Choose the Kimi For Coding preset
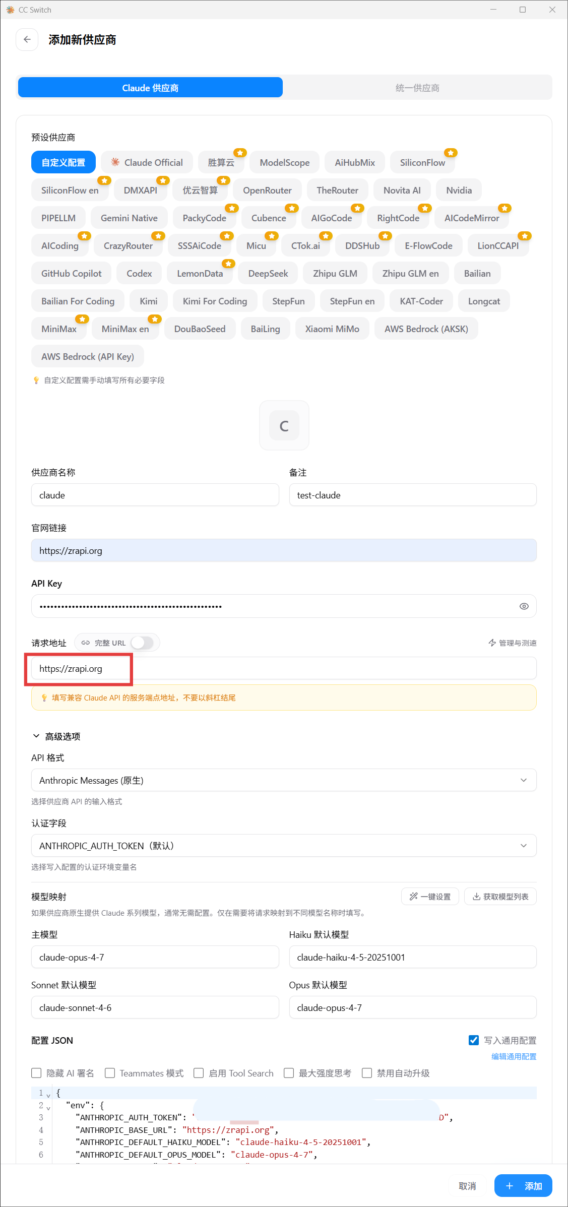 (x=215, y=301)
